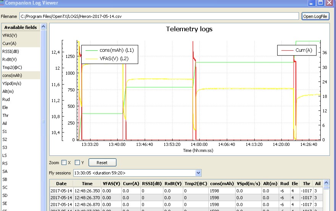Open the Fly sessions dropdown
The height and width of the screenshot is (211, 336).
(198, 173)
